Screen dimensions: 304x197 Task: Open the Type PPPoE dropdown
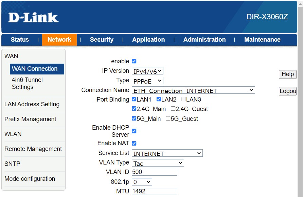(147, 81)
